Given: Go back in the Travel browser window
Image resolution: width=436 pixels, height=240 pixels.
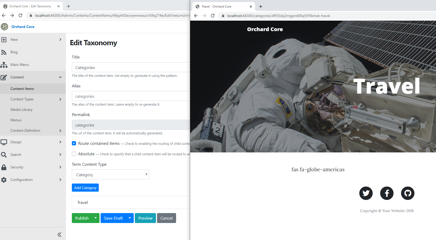Looking at the screenshot, I should coord(196,16).
